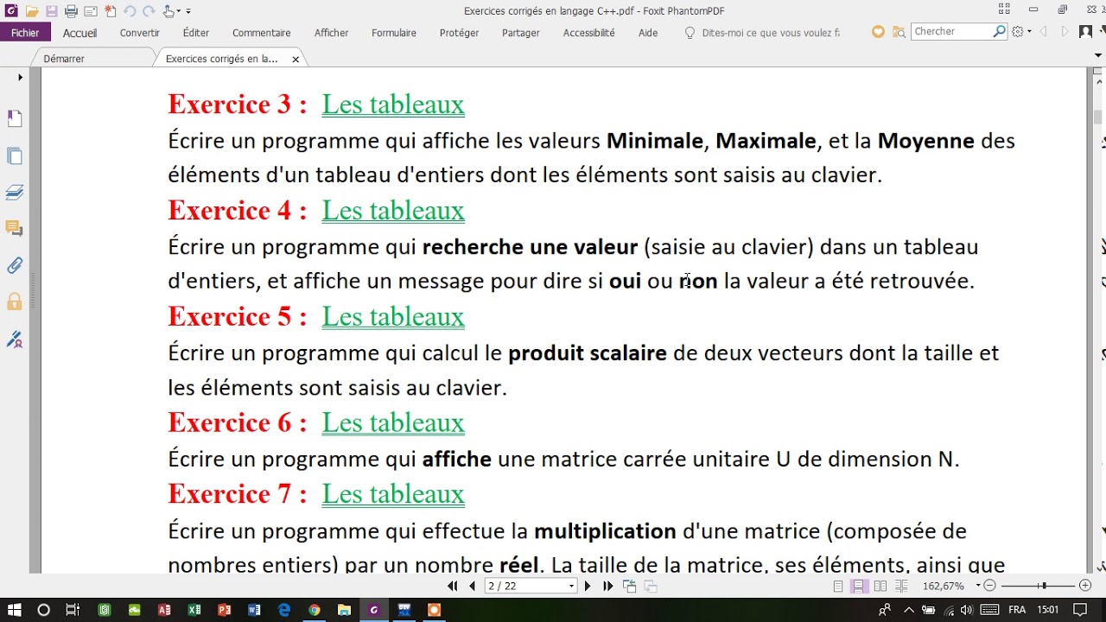
Task: Open the Formulaire ribbon tab
Action: [394, 33]
